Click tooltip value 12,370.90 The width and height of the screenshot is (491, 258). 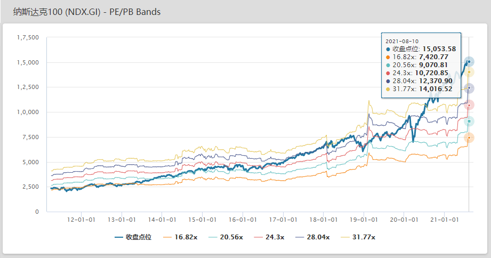[436, 81]
